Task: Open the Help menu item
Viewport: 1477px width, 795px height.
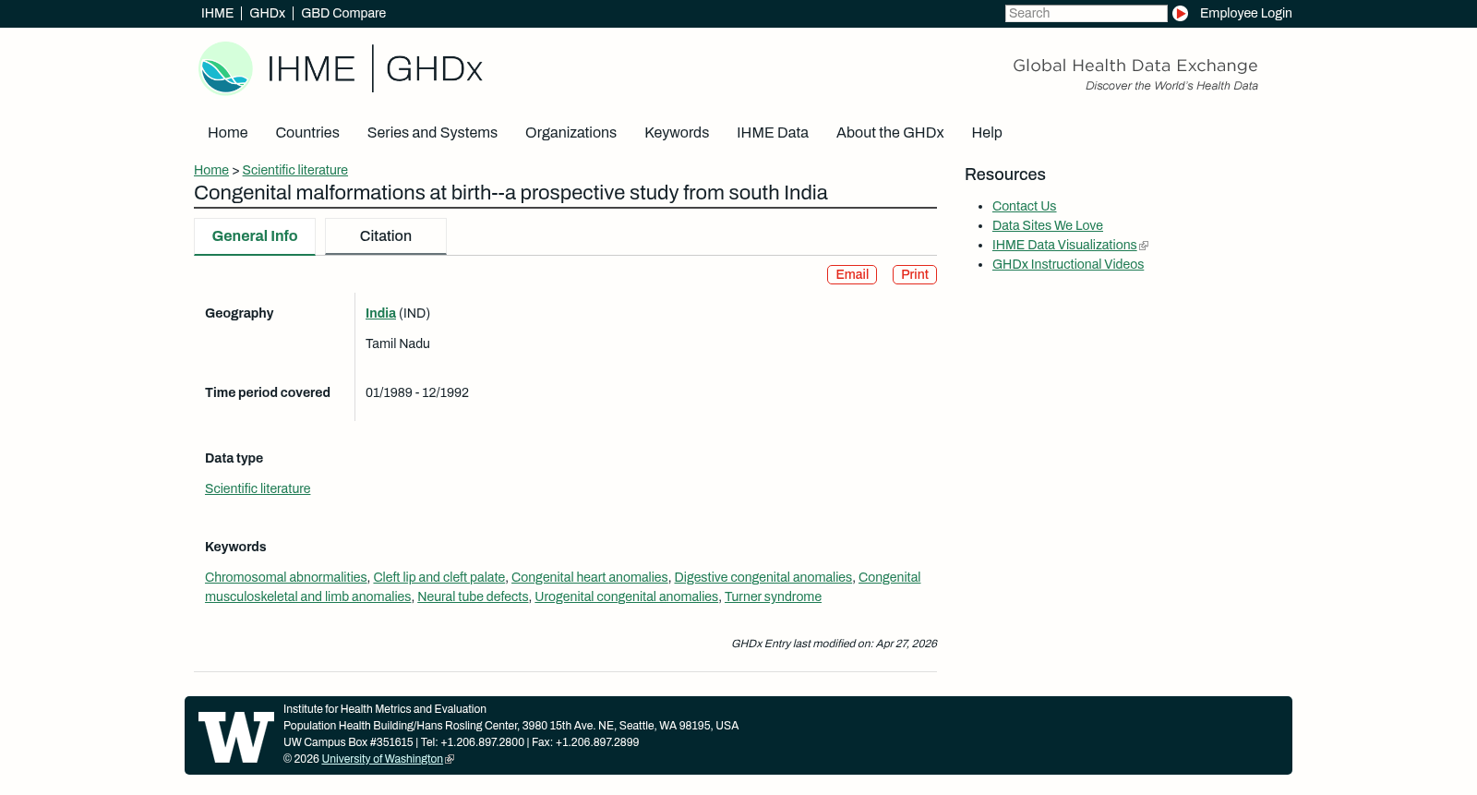Action: [986, 132]
